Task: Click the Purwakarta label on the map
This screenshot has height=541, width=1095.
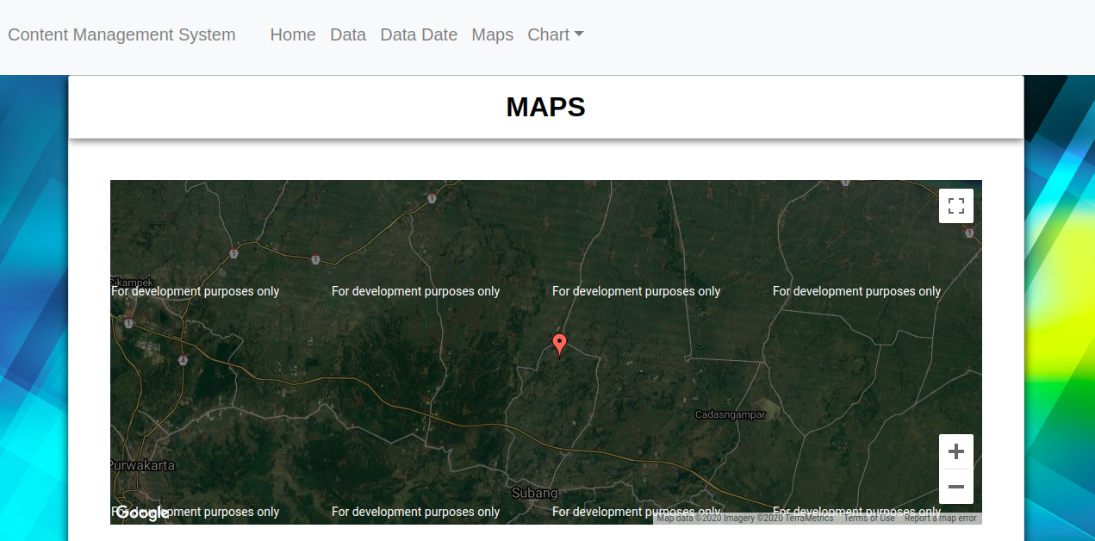Action: point(141,464)
